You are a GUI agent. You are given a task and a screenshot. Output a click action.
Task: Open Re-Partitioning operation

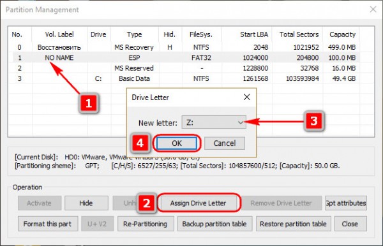click(x=146, y=224)
